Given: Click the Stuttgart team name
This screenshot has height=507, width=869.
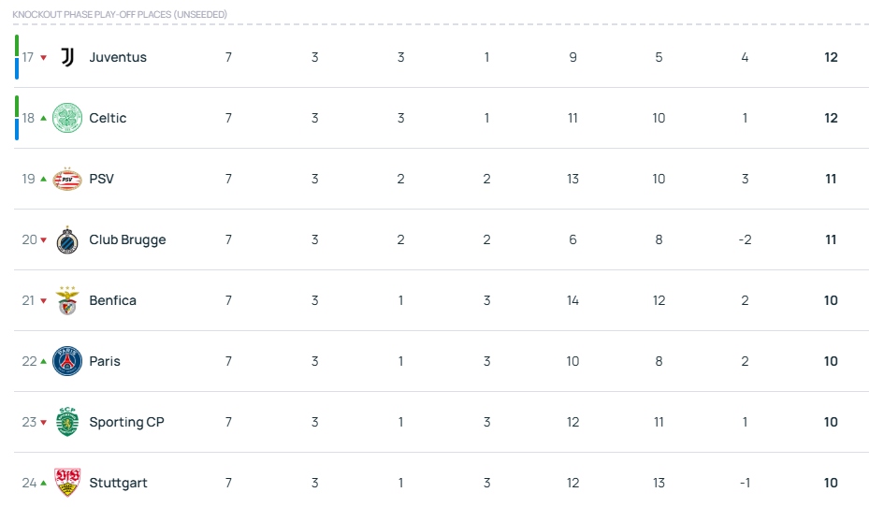Looking at the screenshot, I should (118, 484).
